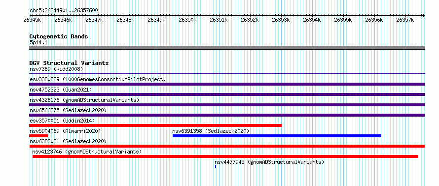
Task: Click the 26357k ruler tick label
Action: [x=405, y=20]
